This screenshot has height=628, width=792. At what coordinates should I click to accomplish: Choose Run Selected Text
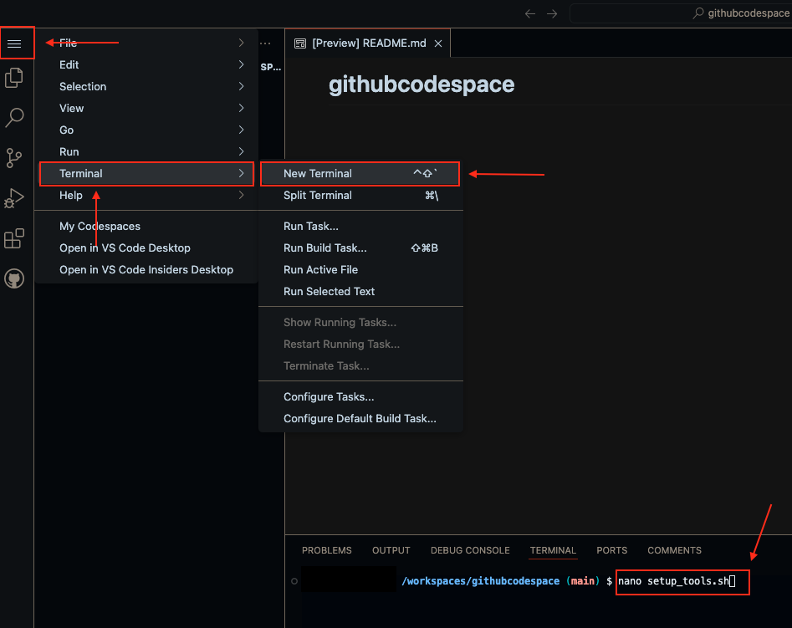pyautogui.click(x=360, y=292)
